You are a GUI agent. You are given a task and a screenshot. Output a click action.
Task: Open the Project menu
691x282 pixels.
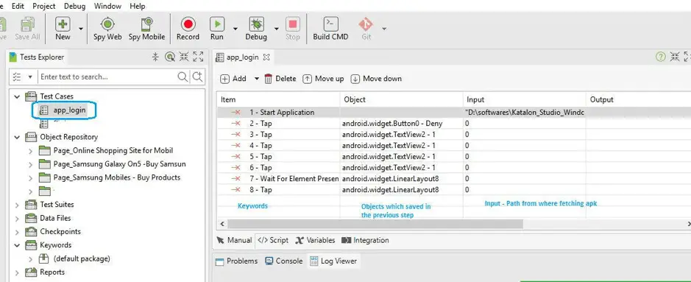pos(44,6)
